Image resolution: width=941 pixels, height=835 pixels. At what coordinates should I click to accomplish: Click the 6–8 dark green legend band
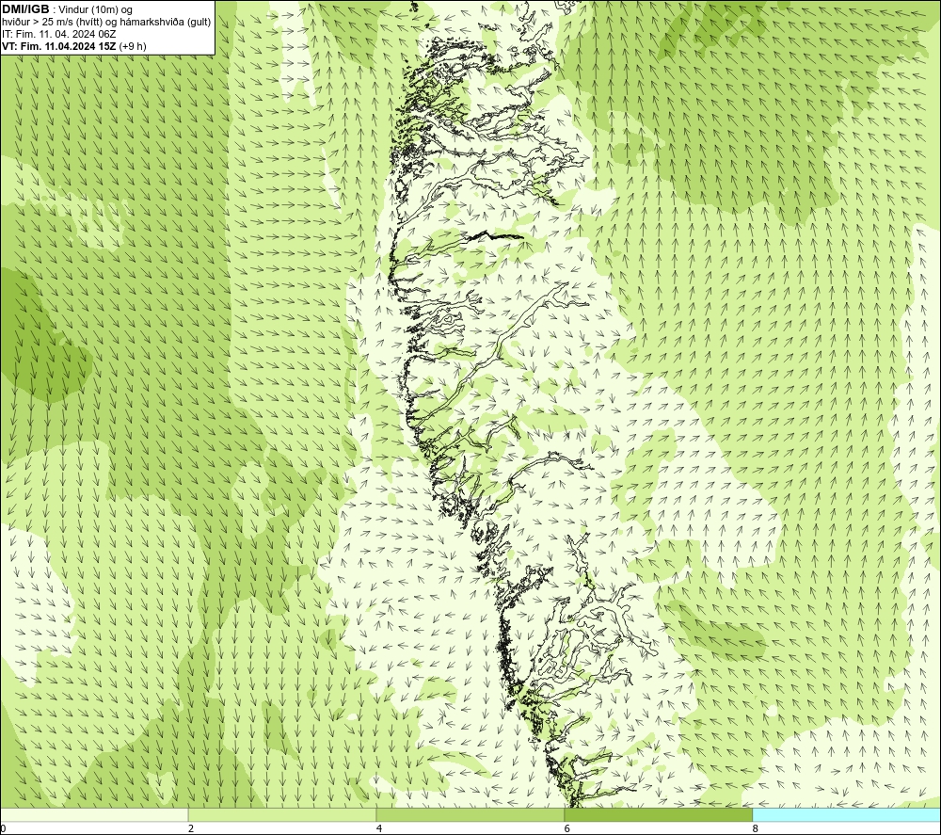pos(659,814)
